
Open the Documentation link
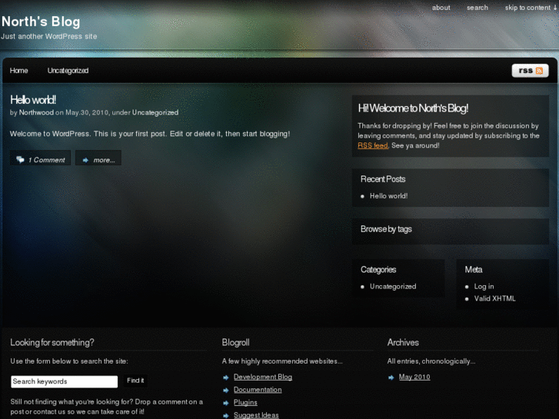pyautogui.click(x=258, y=390)
